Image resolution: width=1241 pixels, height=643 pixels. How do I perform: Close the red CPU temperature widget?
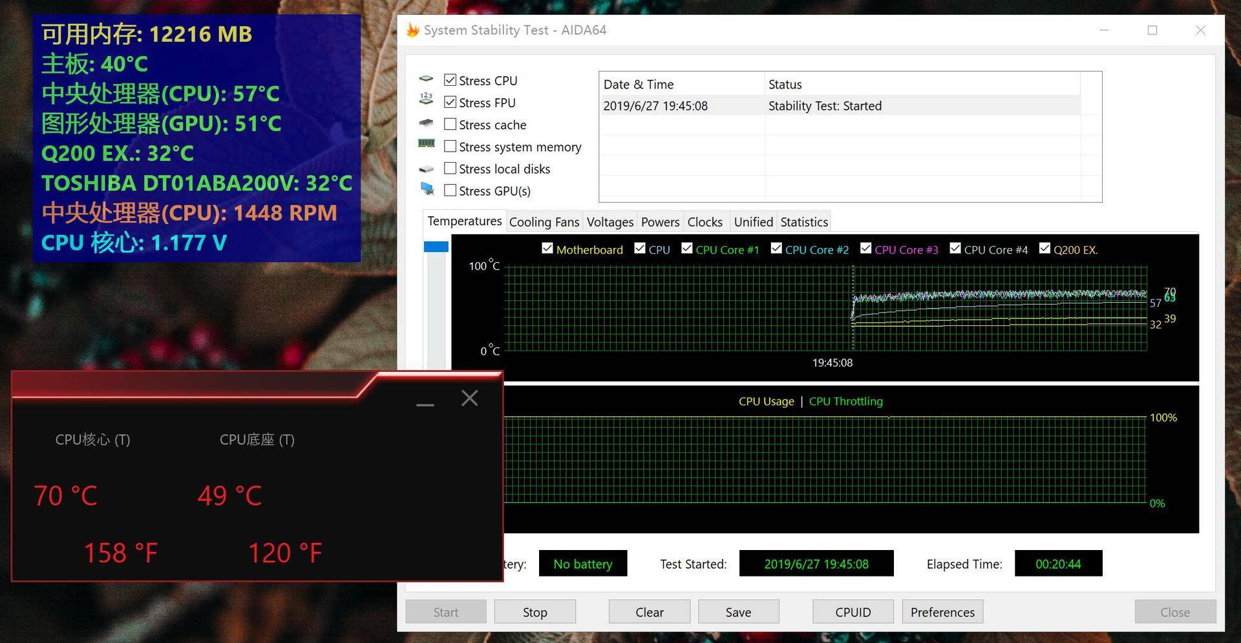pos(469,398)
